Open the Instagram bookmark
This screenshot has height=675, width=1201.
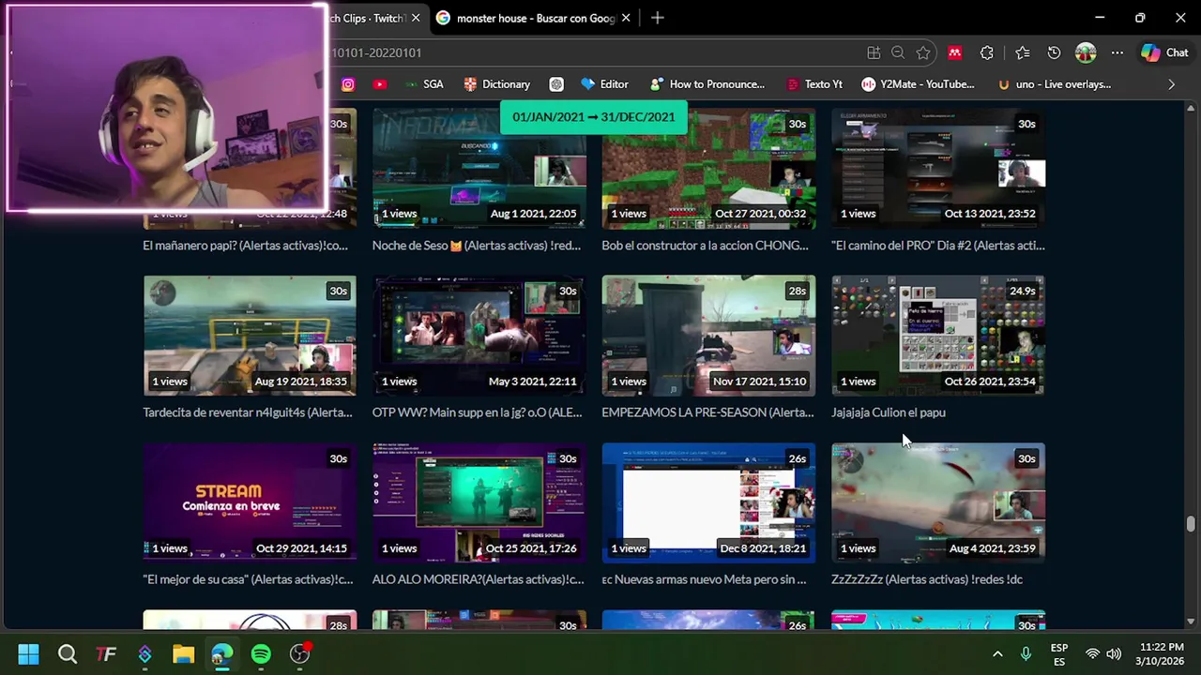pyautogui.click(x=348, y=84)
